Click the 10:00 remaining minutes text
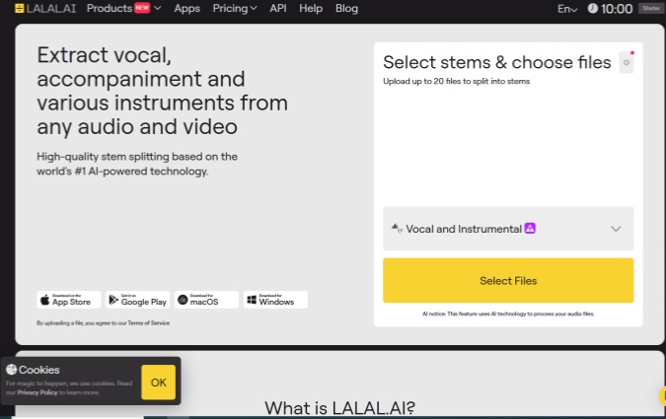The width and height of the screenshot is (666, 419). [617, 9]
